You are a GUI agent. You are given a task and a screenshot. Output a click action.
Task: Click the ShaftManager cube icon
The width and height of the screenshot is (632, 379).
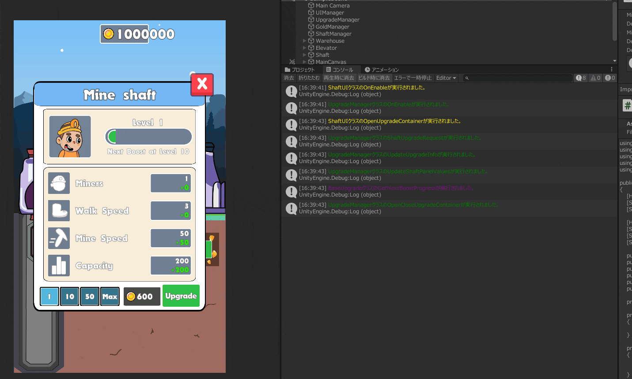point(311,34)
